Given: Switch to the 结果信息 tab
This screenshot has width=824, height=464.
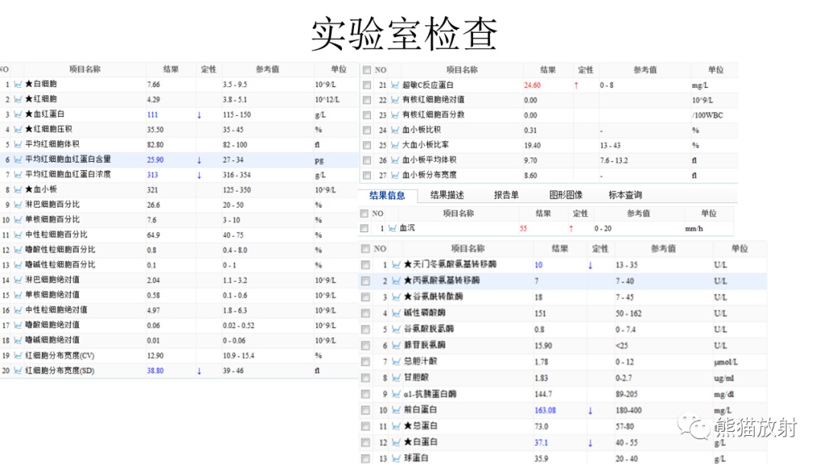Looking at the screenshot, I should [388, 195].
